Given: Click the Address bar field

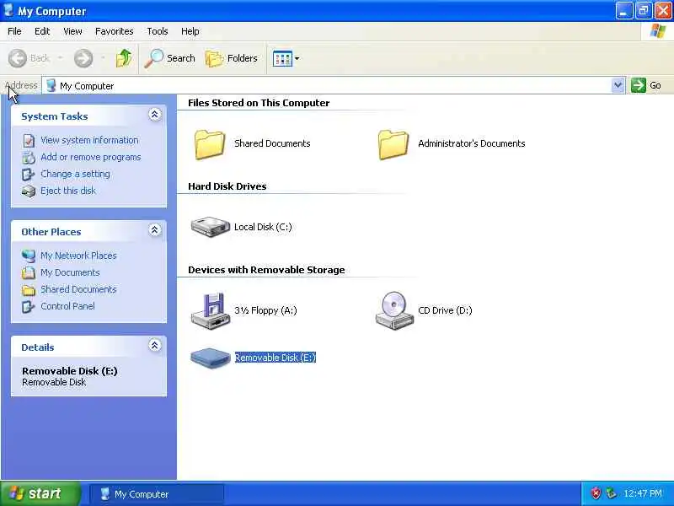Looking at the screenshot, I should (x=327, y=86).
